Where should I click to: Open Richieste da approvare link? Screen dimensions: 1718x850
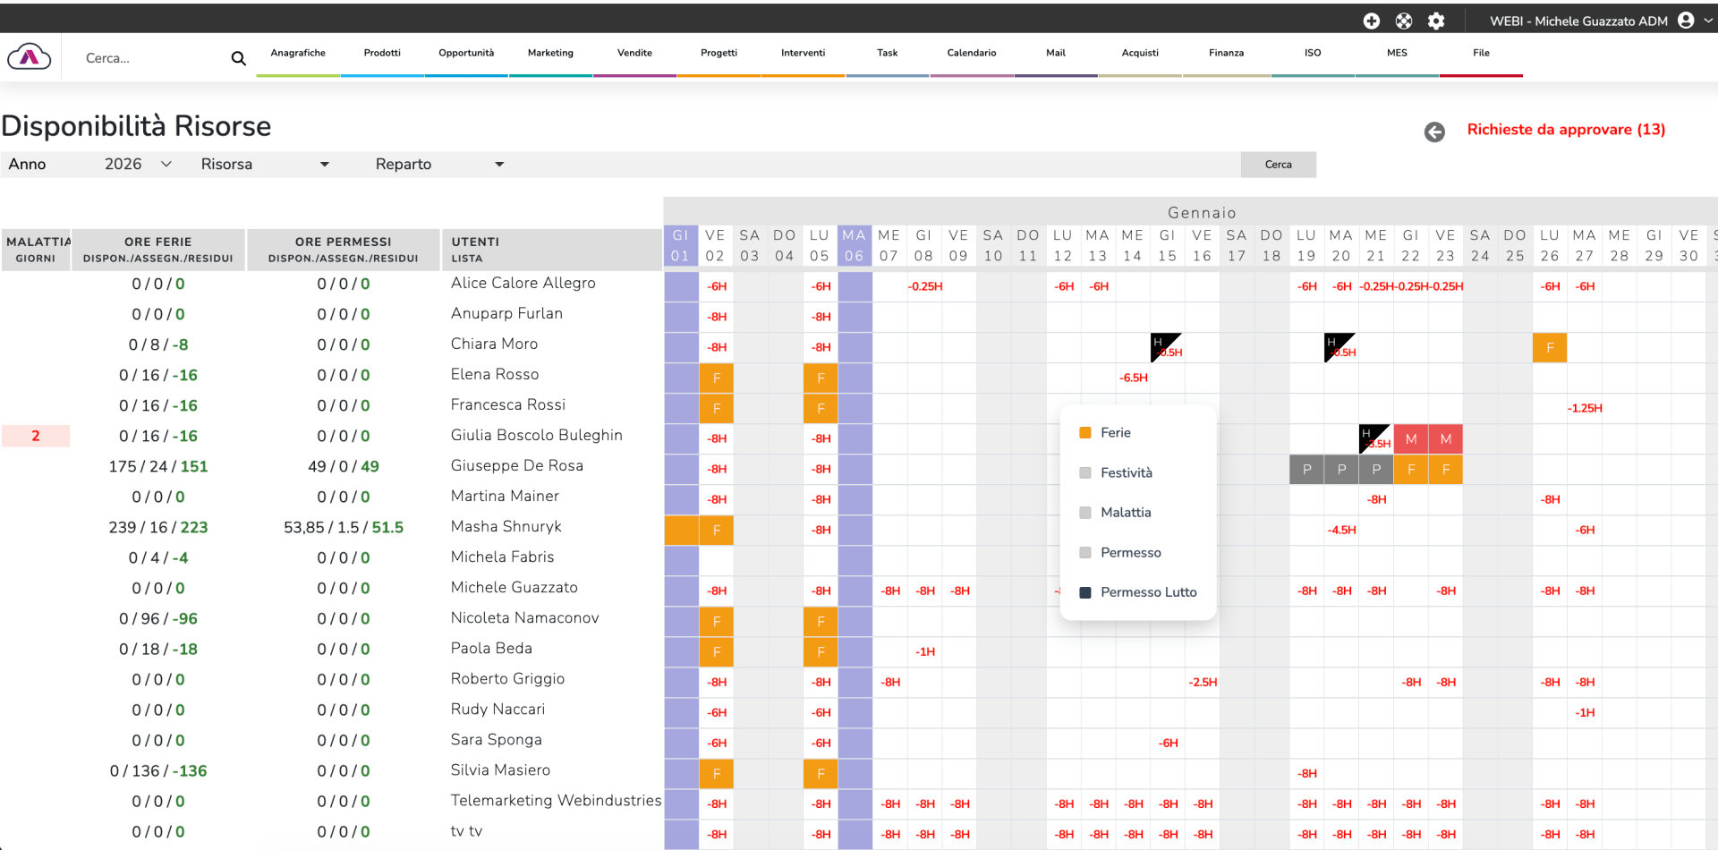(1565, 130)
